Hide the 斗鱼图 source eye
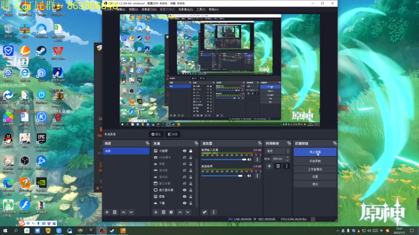This screenshot has width=419, height=235. 184,151
